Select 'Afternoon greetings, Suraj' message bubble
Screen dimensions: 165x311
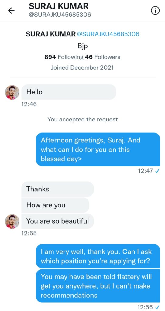pyautogui.click(x=98, y=149)
